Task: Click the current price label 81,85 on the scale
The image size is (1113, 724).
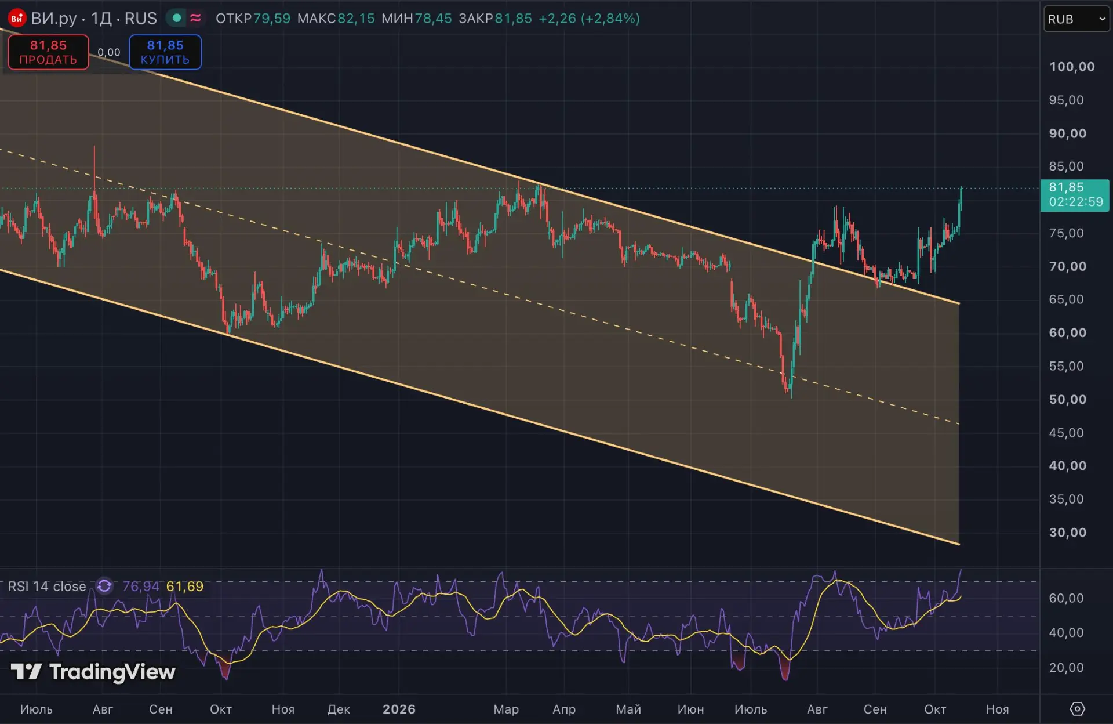Action: 1075,194
